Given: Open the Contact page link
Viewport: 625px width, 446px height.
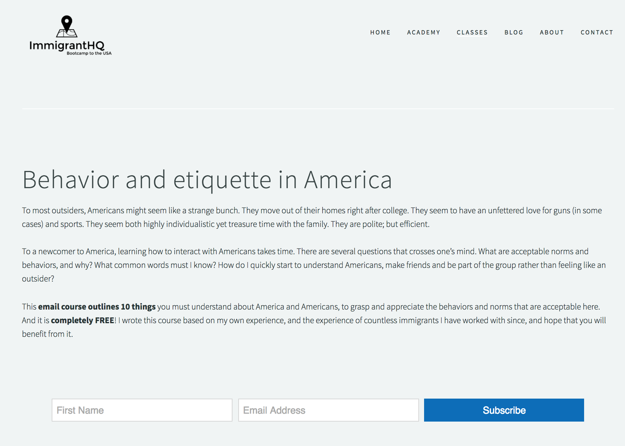Looking at the screenshot, I should (x=597, y=32).
